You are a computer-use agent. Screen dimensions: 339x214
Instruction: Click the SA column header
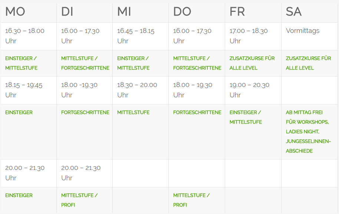point(294,11)
